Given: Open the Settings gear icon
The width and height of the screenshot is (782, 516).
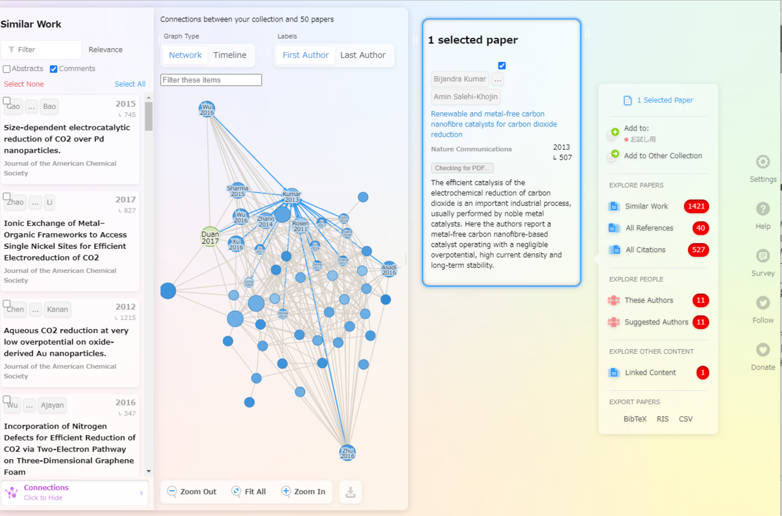Looking at the screenshot, I should coord(762,162).
